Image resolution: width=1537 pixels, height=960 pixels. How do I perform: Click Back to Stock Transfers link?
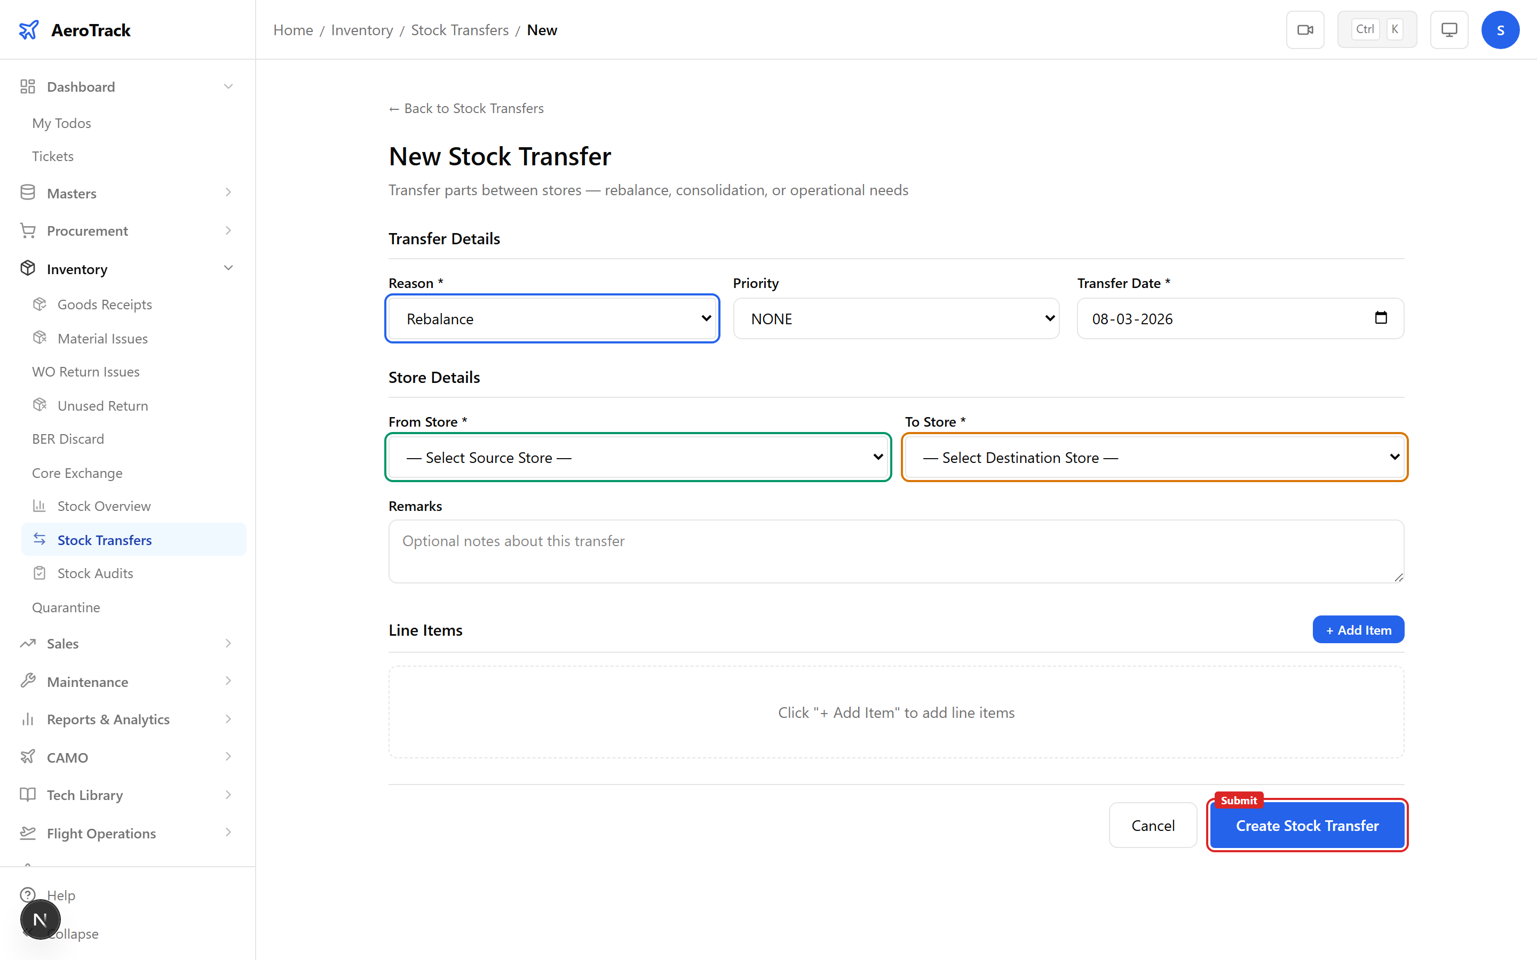point(465,108)
